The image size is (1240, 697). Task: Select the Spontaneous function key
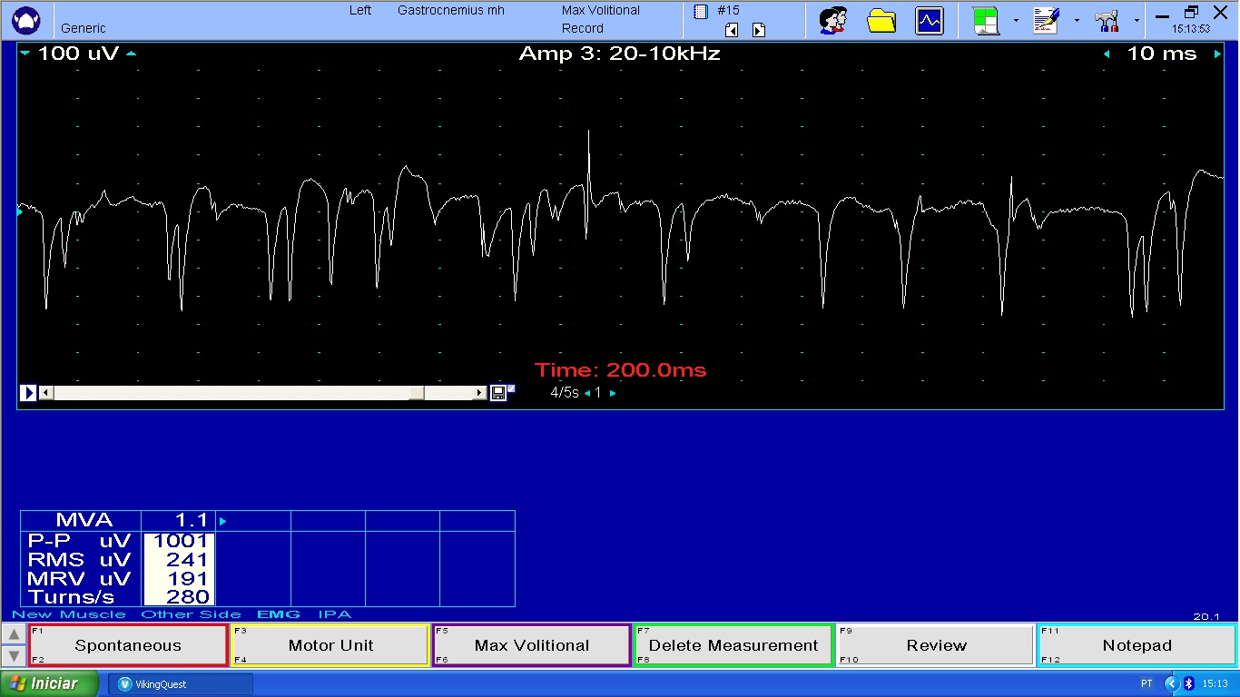click(128, 645)
